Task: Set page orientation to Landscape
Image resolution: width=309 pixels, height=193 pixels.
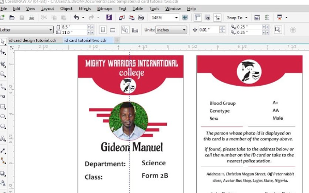Action: point(113,30)
